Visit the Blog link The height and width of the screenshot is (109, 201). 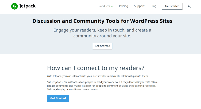click(153, 6)
